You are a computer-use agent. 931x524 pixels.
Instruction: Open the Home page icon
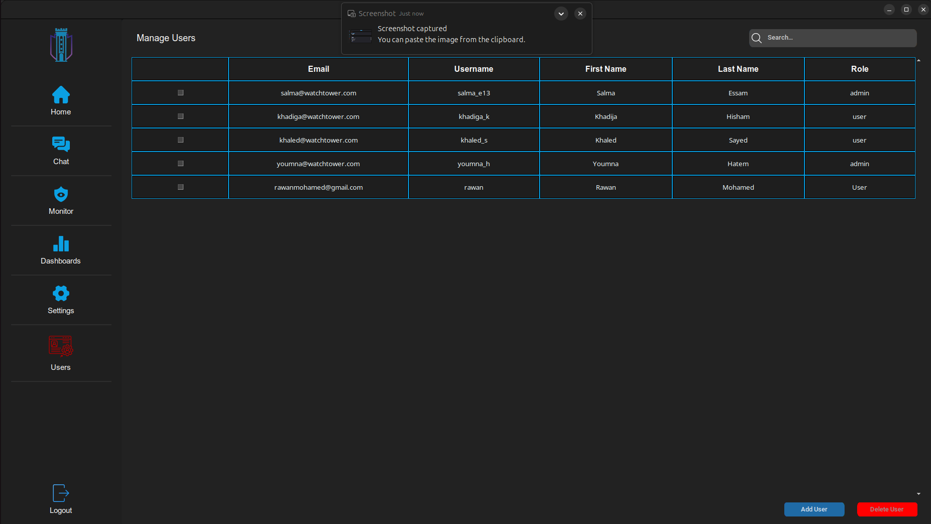(61, 94)
